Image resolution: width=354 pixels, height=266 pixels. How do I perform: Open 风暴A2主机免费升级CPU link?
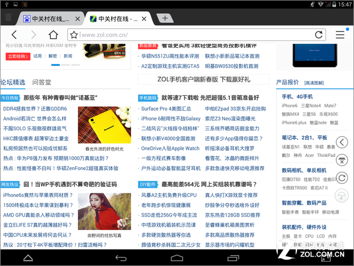[169, 195]
